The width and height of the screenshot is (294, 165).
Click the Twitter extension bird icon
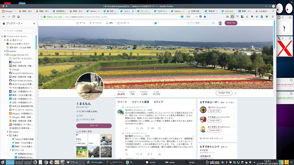point(257,16)
